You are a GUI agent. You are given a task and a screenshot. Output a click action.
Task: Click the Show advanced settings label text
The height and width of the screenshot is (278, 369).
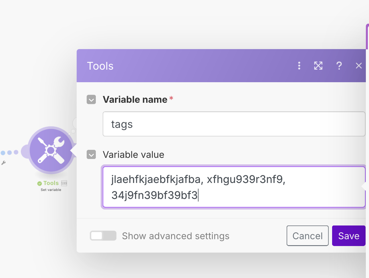(x=176, y=236)
